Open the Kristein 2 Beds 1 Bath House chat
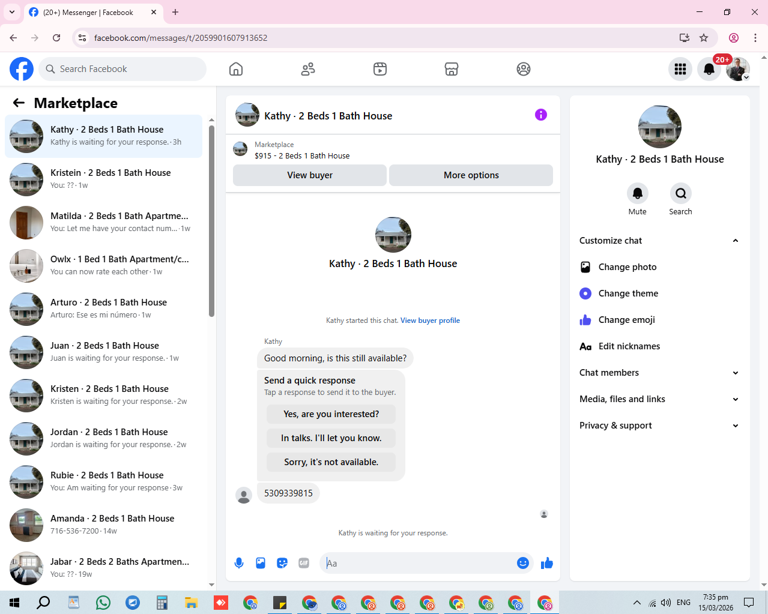The width and height of the screenshot is (768, 614). coord(104,179)
